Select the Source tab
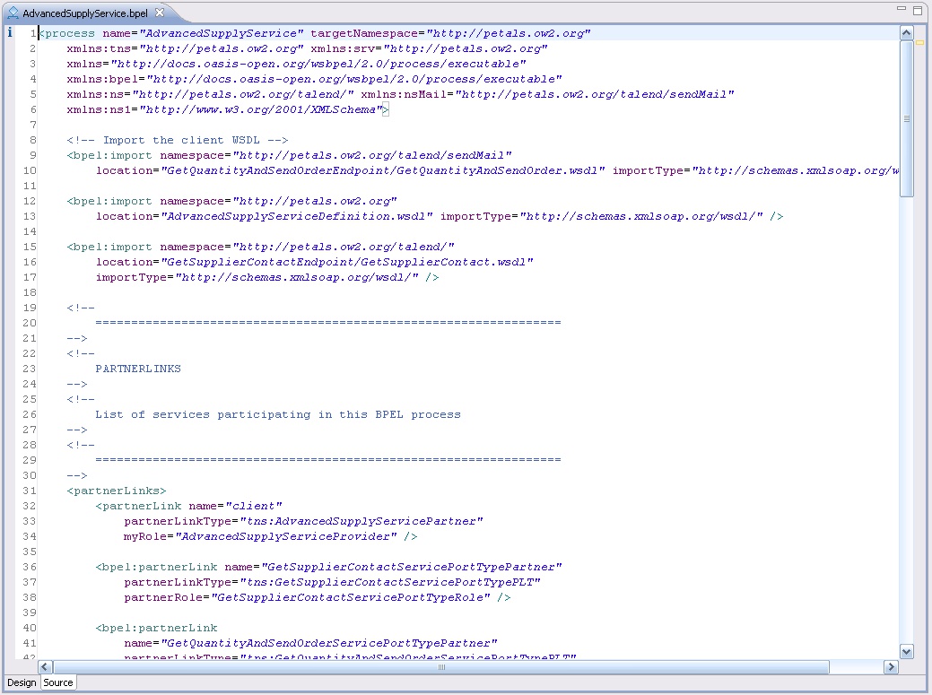The image size is (932, 695). coord(58,682)
